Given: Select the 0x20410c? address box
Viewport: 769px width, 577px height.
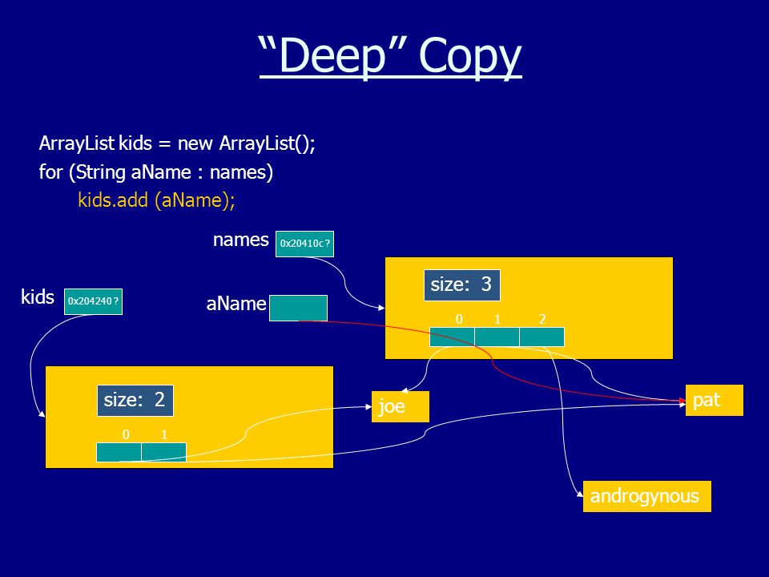Looking at the screenshot, I should tap(304, 244).
